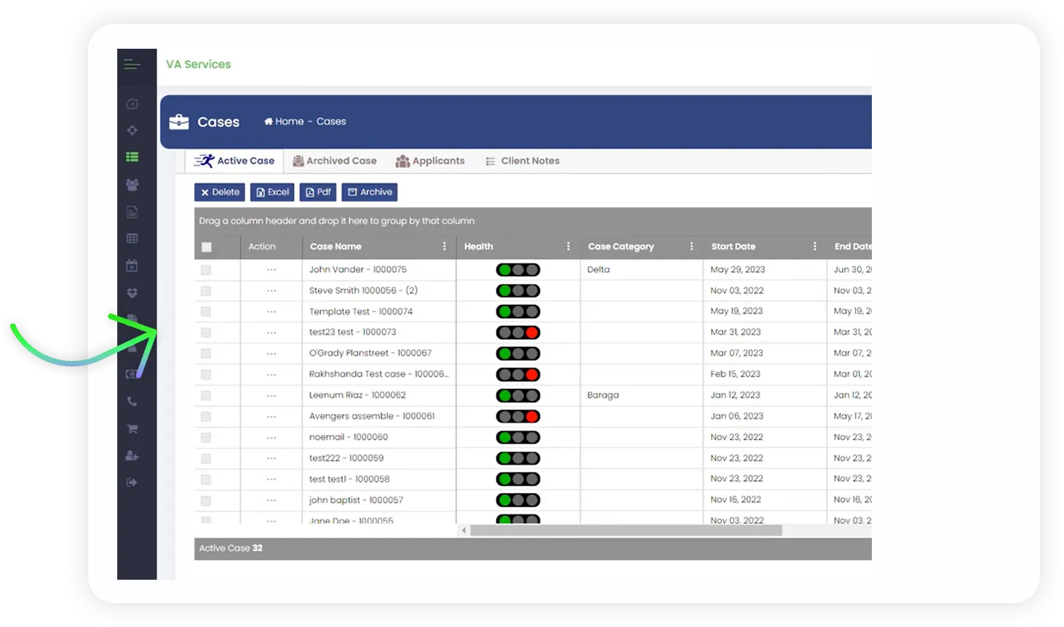Click the add user sidebar icon
The width and height of the screenshot is (1064, 627).
tap(132, 456)
